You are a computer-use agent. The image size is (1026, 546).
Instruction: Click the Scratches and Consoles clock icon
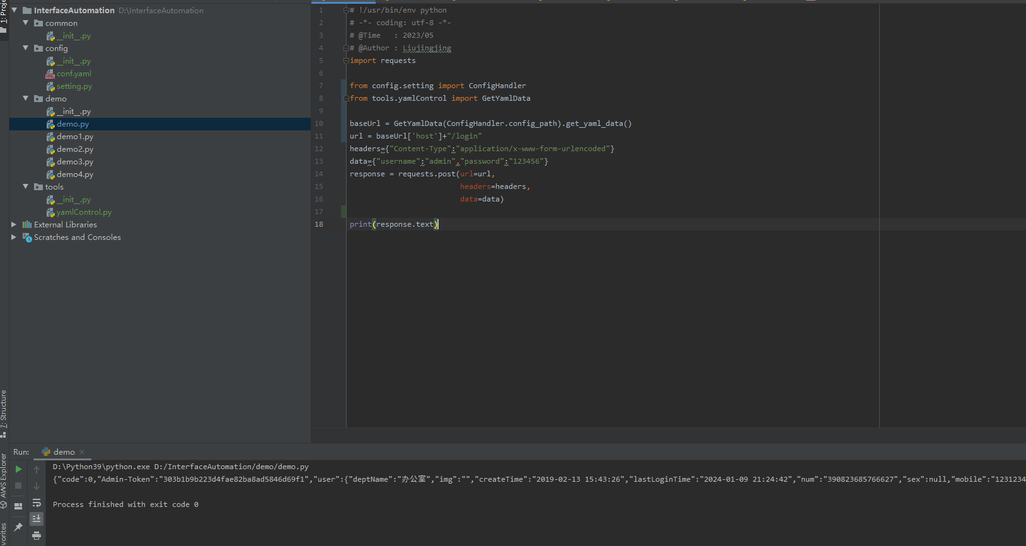coord(27,237)
